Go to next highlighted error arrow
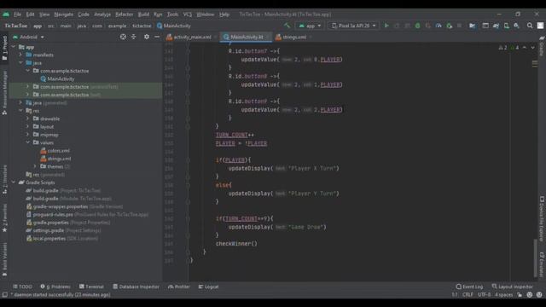546x307 pixels. click(x=532, y=48)
